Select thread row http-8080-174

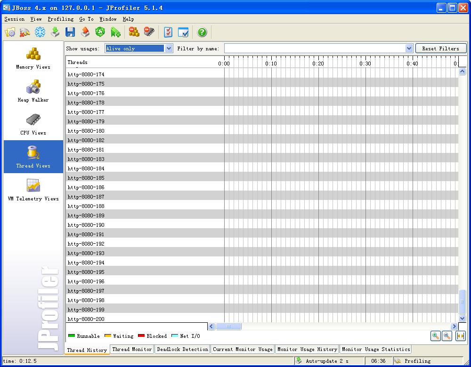pos(262,74)
